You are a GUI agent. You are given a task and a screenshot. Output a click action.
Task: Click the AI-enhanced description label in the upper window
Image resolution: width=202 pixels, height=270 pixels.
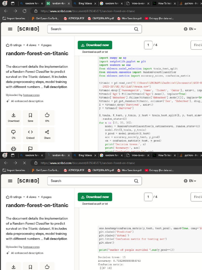point(27,101)
